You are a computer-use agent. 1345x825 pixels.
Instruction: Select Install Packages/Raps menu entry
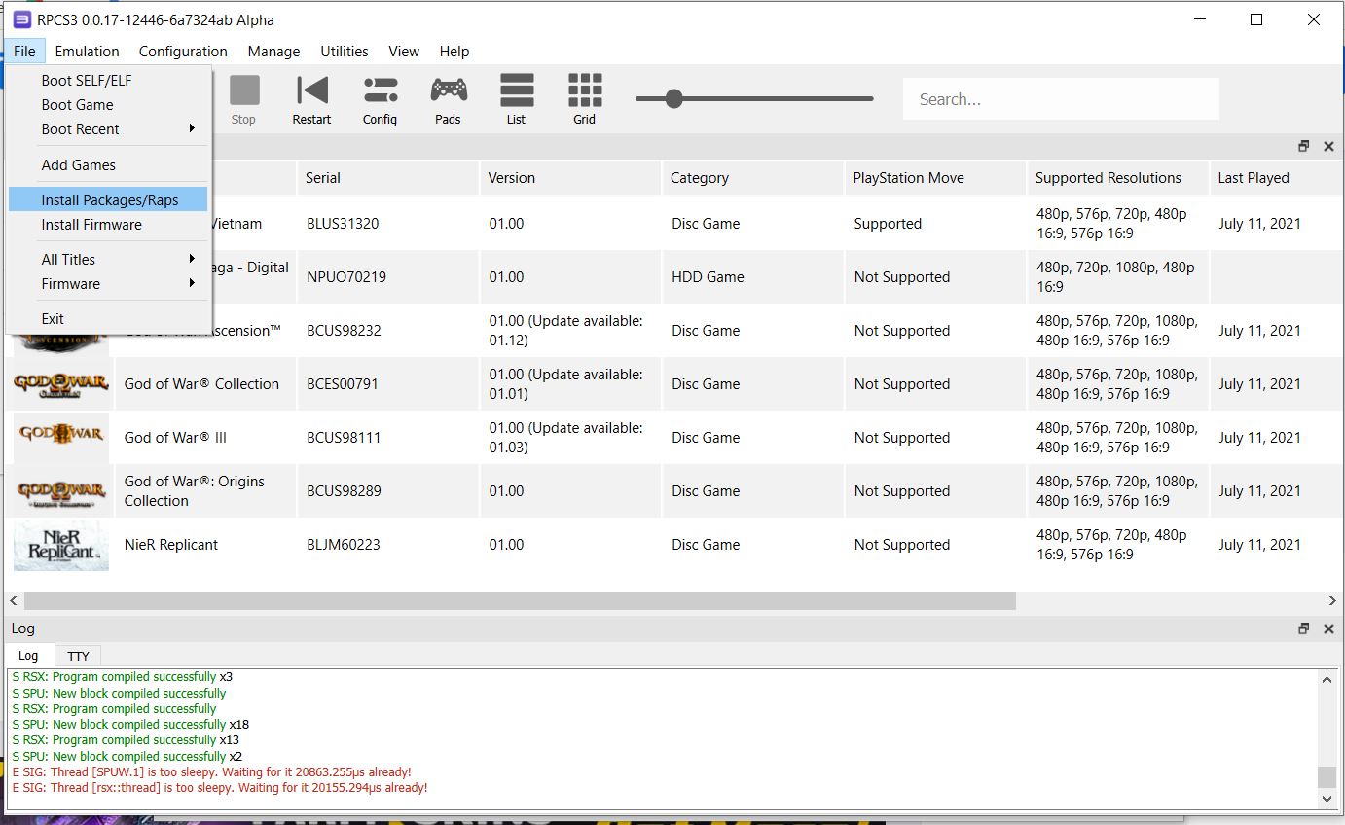(109, 200)
